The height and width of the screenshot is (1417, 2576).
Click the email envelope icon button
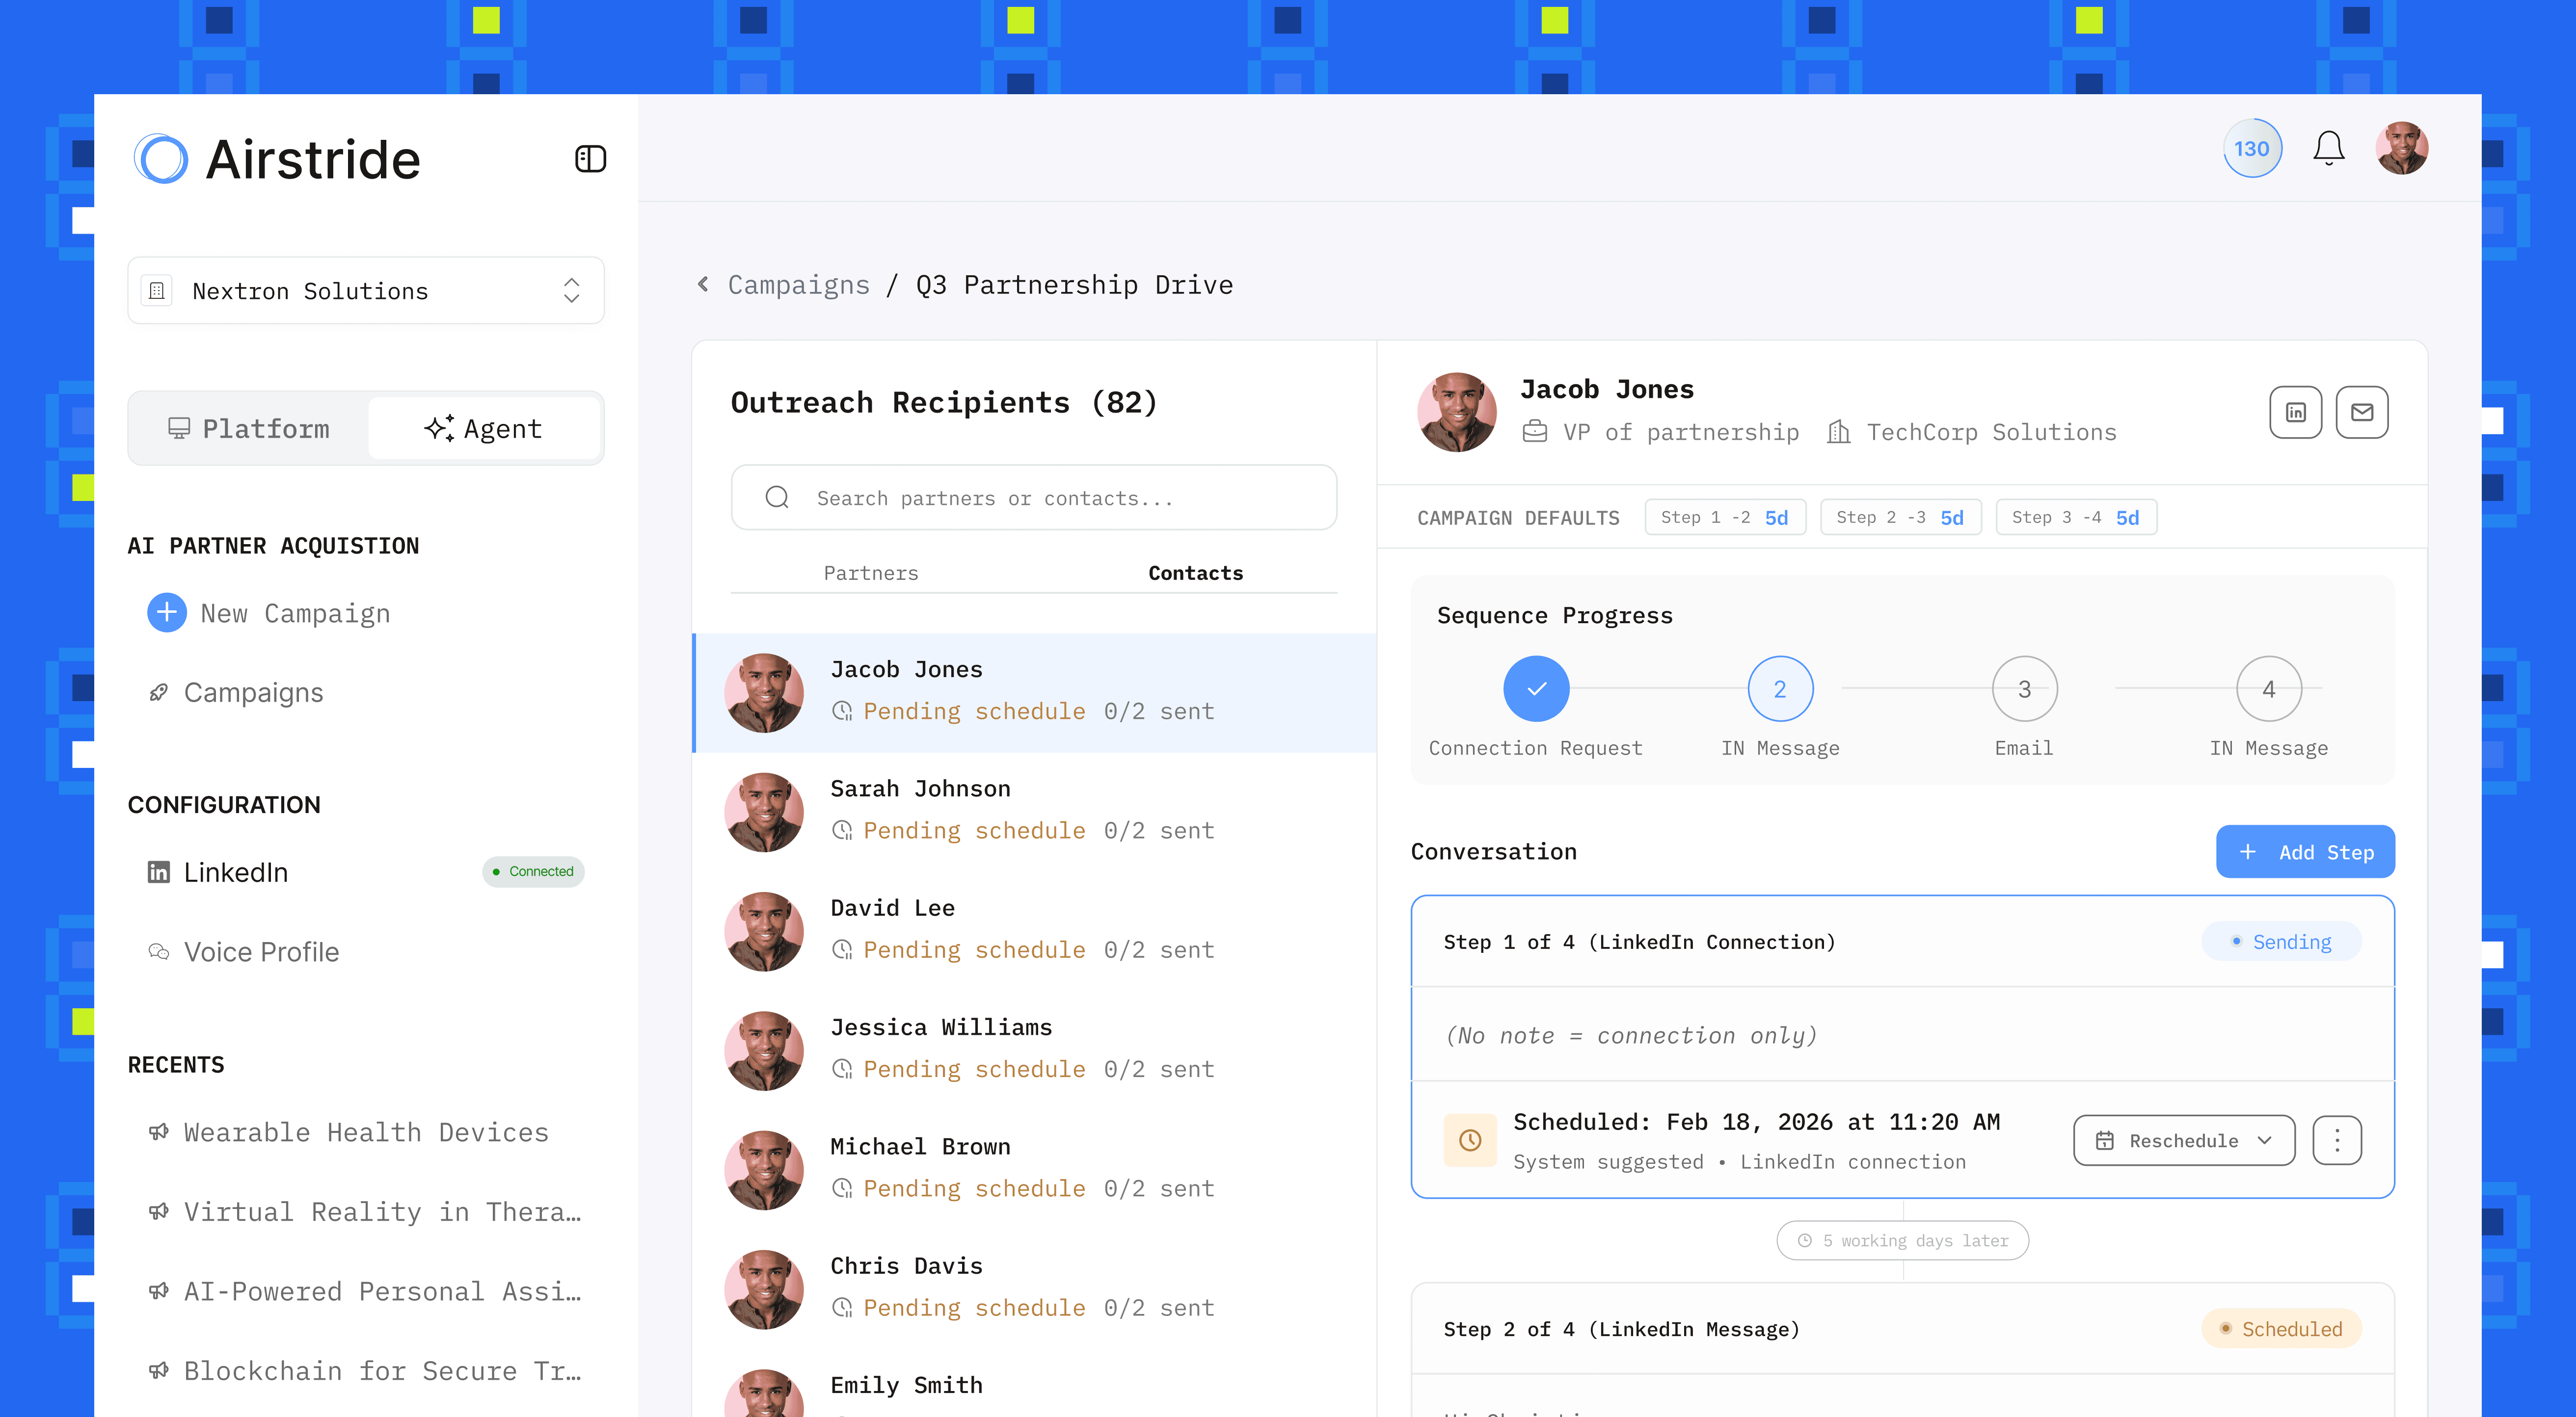coord(2361,413)
